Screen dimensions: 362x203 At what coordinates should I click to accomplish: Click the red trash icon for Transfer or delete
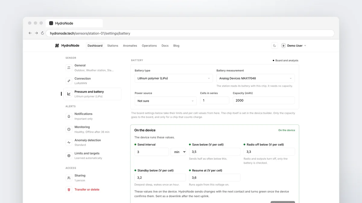click(69, 190)
